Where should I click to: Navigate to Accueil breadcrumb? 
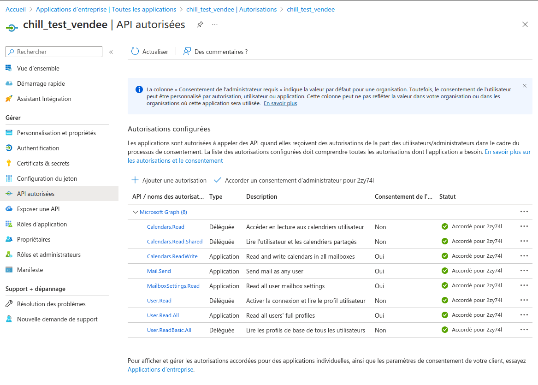(x=16, y=9)
